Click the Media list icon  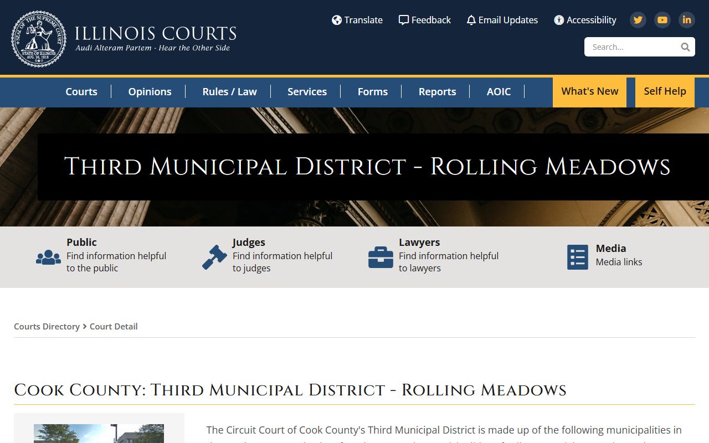[x=578, y=257]
